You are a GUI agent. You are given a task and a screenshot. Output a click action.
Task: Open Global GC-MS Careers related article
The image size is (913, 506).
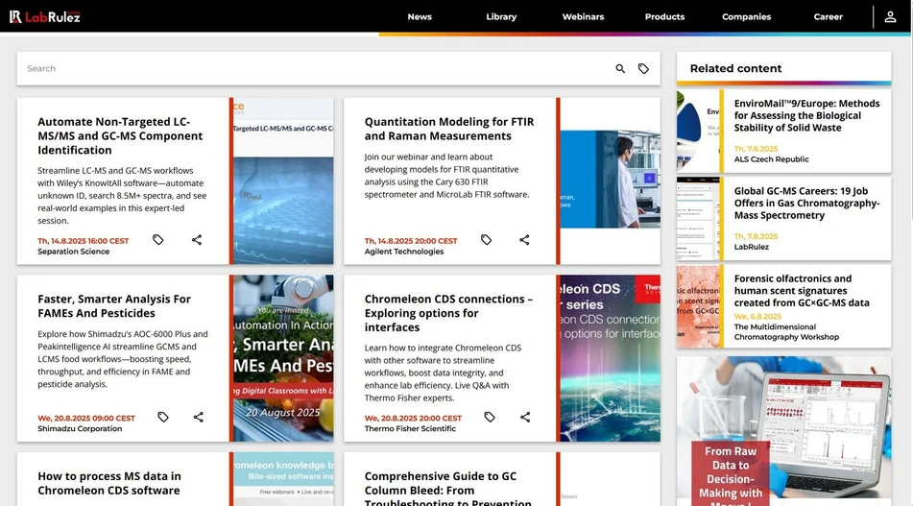click(x=806, y=203)
